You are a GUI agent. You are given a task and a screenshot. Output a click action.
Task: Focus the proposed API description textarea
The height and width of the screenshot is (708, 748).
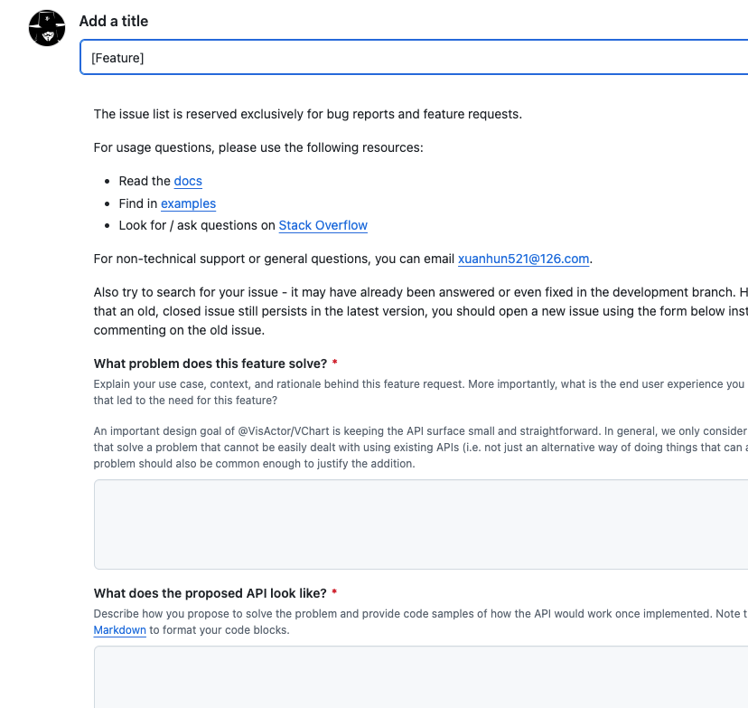(420, 676)
